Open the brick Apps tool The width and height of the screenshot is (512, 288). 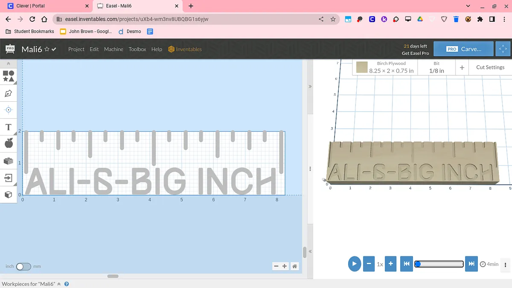pos(8,161)
